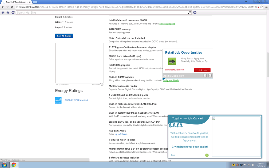This screenshot has height=168, width=269.
Task: Close the Retail Job Opportunities ad
Action: (210, 76)
